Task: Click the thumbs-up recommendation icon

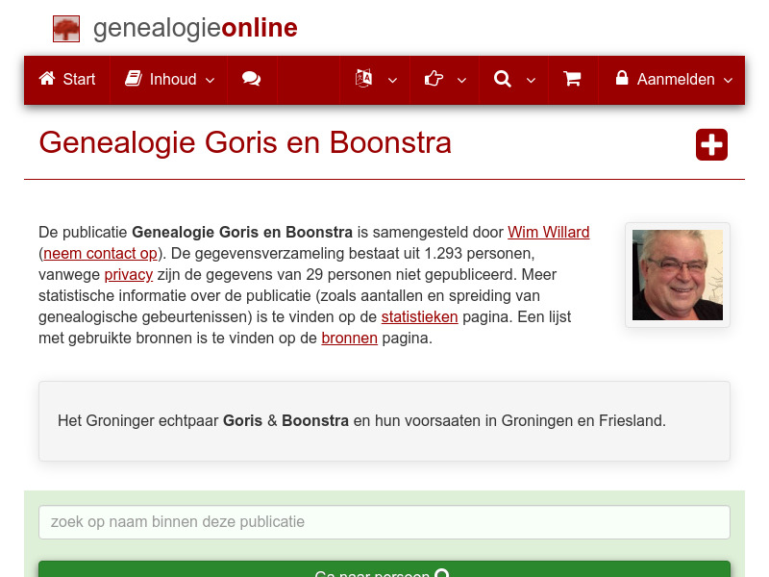Action: 434,79
